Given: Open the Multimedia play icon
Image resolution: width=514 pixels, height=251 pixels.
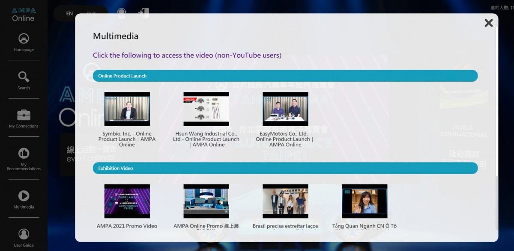Looking at the screenshot, I should click(24, 196).
